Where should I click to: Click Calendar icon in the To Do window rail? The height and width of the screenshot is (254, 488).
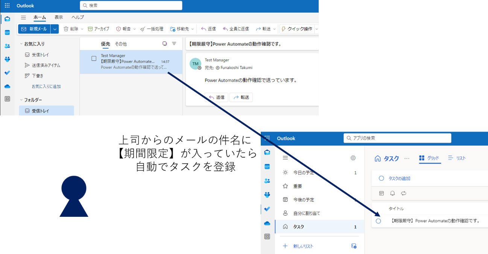point(267,166)
